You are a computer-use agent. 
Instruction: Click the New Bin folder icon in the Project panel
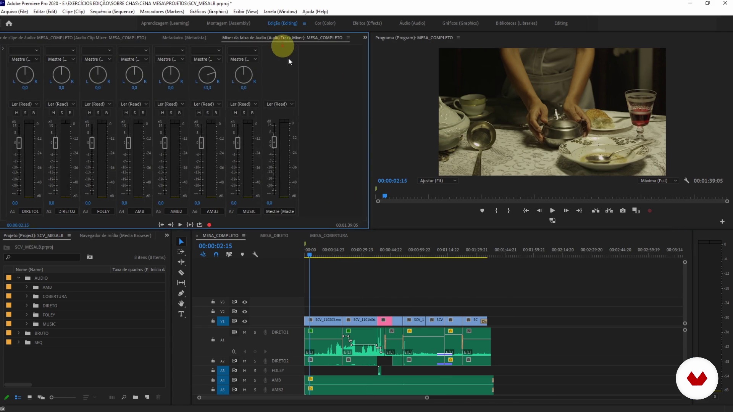click(135, 398)
